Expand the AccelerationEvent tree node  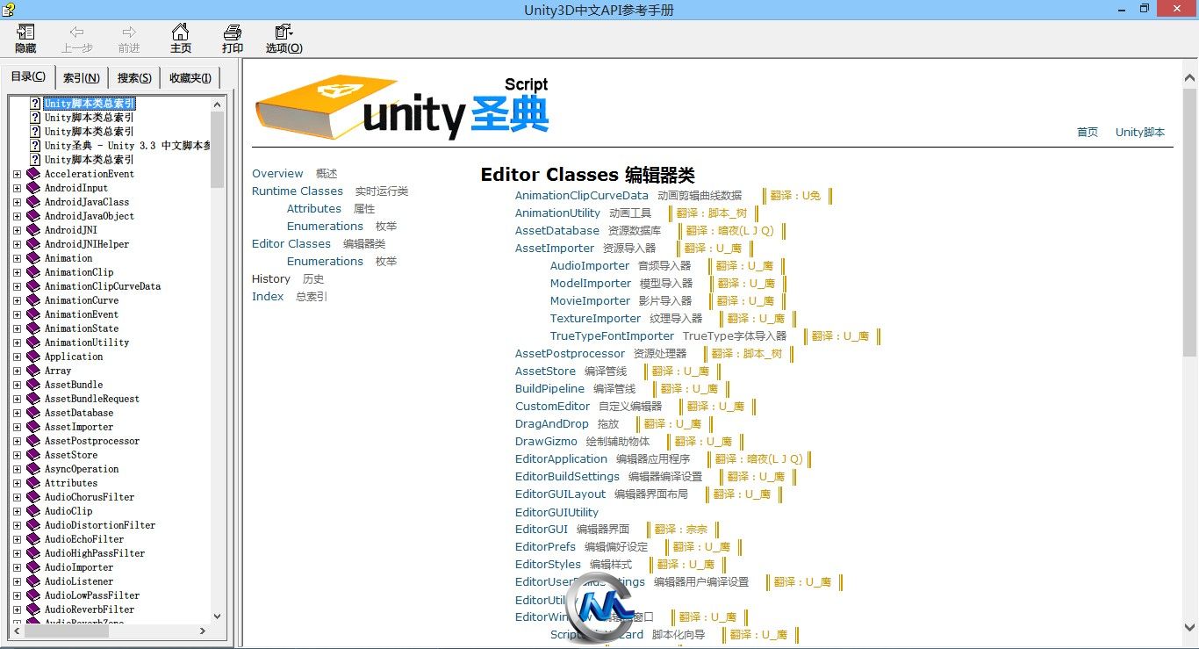click(x=17, y=174)
